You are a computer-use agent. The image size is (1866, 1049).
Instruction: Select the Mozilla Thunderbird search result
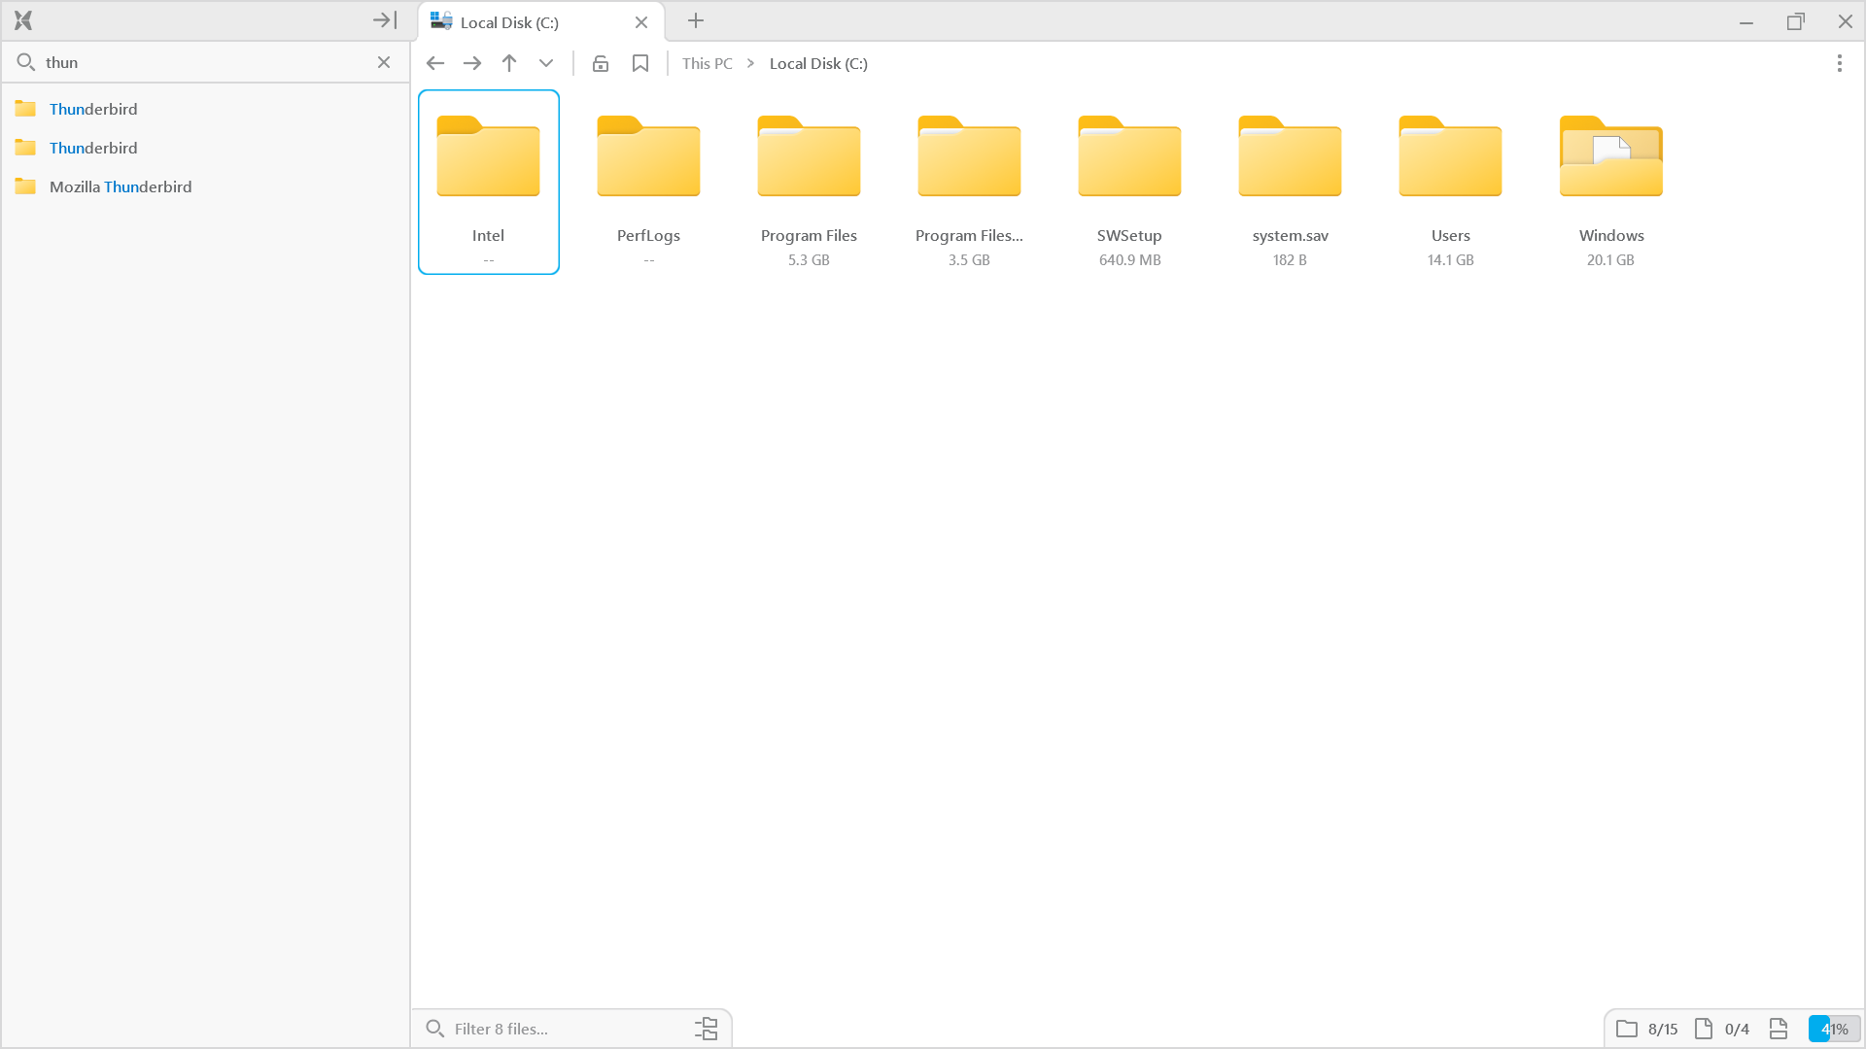click(120, 186)
